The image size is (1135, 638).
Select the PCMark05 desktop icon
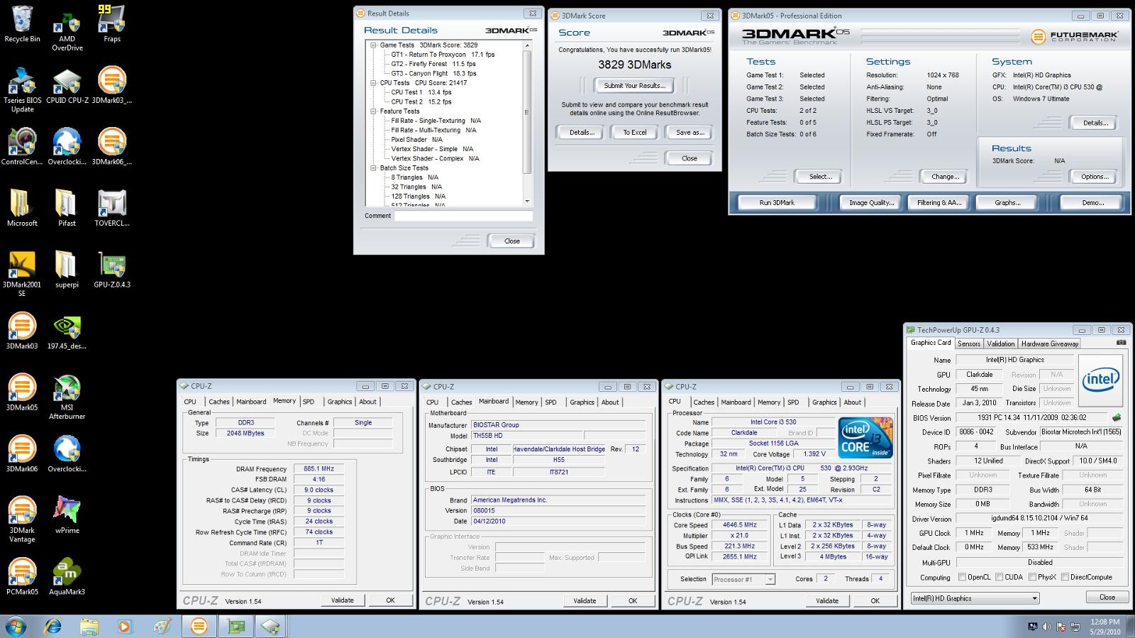(x=22, y=577)
